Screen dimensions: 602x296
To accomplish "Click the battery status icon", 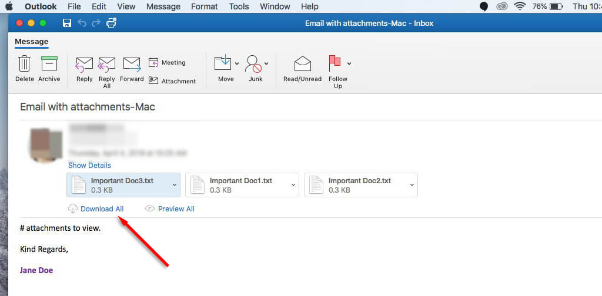I will pyautogui.click(x=556, y=6).
